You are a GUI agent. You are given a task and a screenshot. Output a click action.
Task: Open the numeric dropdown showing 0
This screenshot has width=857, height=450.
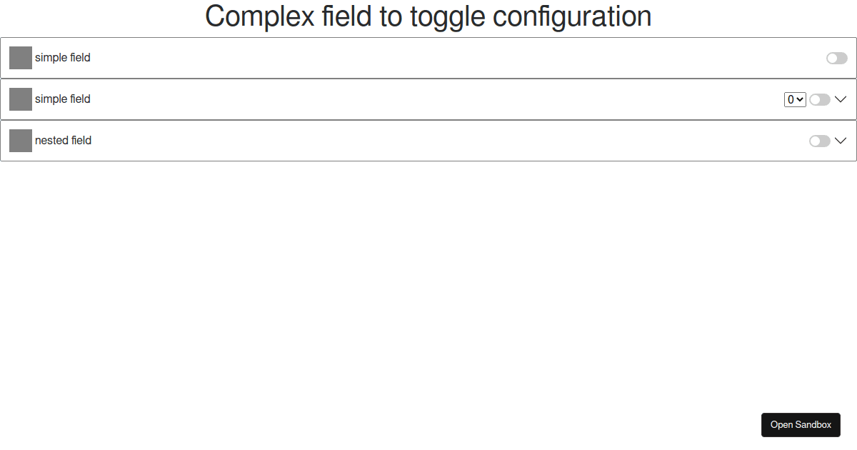[x=794, y=99]
